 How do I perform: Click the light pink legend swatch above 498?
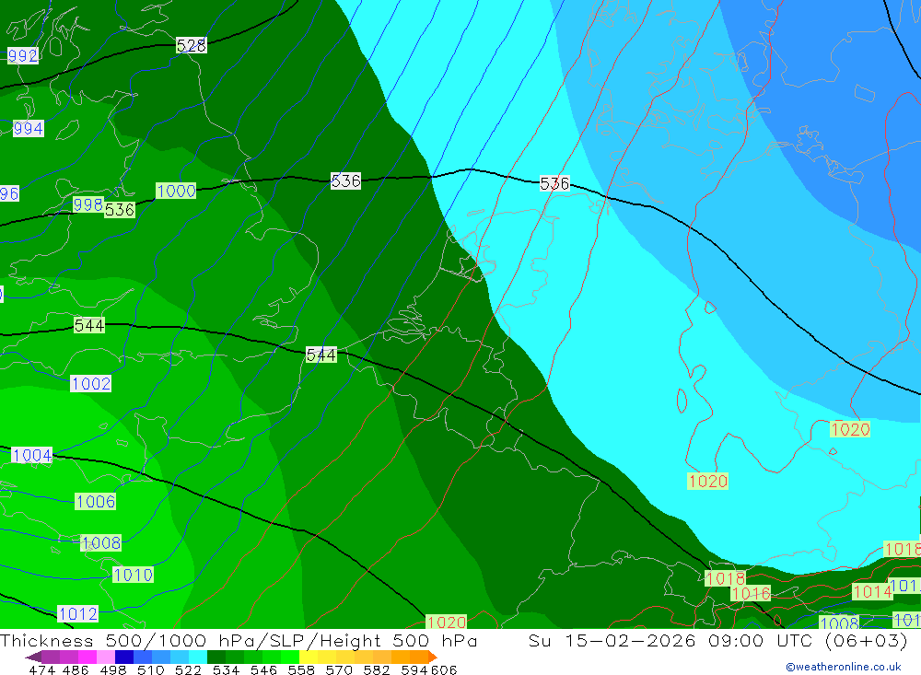(x=106, y=657)
